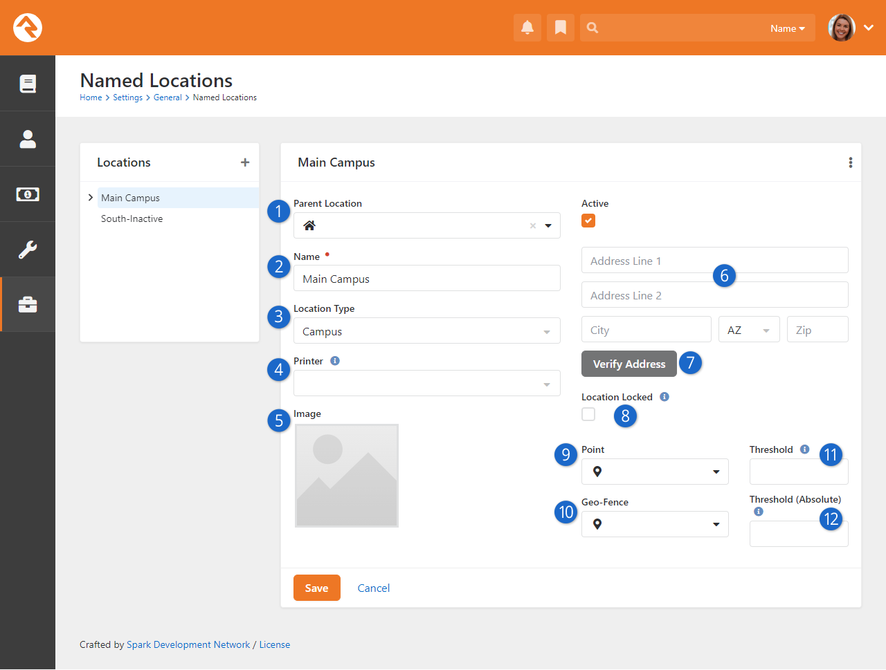Click the Rock logo in header

[x=28, y=28]
